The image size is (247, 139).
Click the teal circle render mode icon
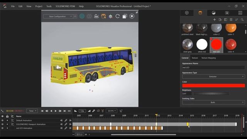pos(82,16)
